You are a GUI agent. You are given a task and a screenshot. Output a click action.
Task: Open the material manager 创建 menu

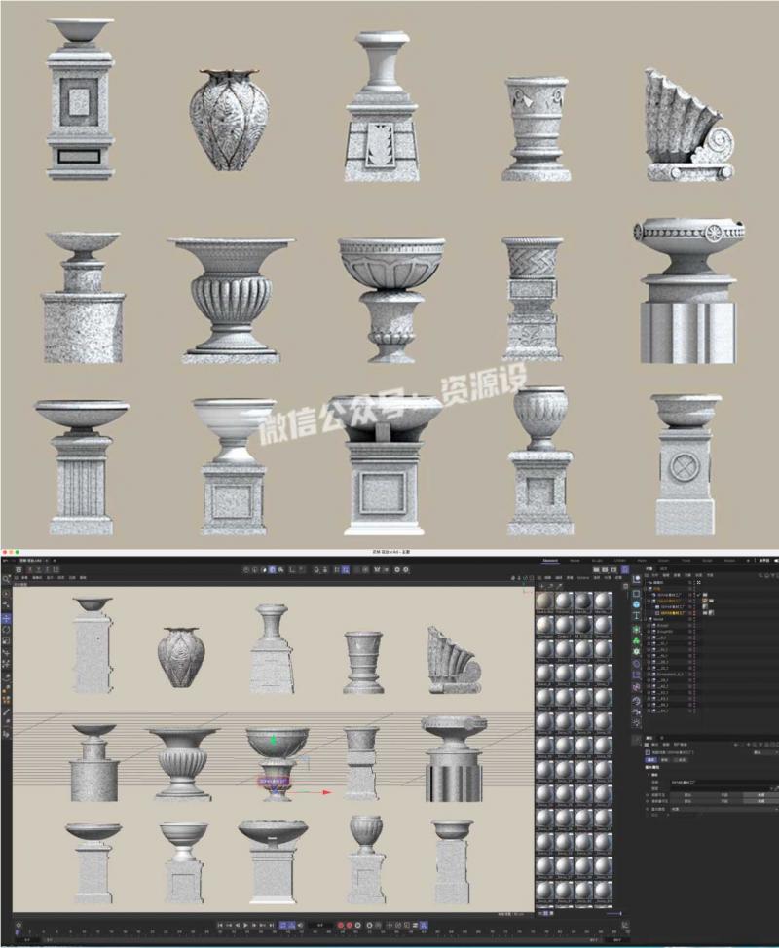546,577
